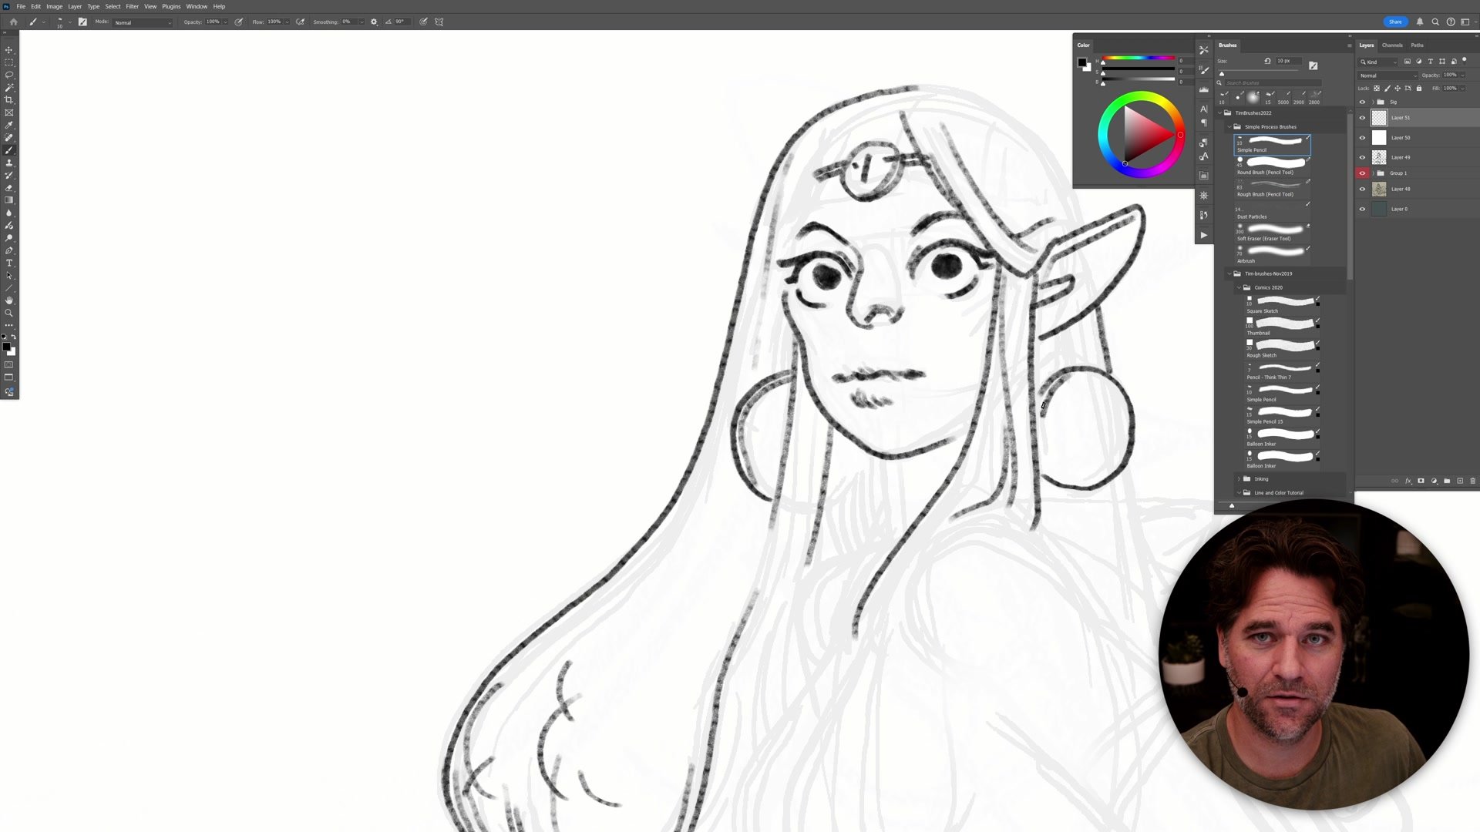Collapse the Simple Process Brushes folder
The width and height of the screenshot is (1480, 832).
click(1229, 127)
